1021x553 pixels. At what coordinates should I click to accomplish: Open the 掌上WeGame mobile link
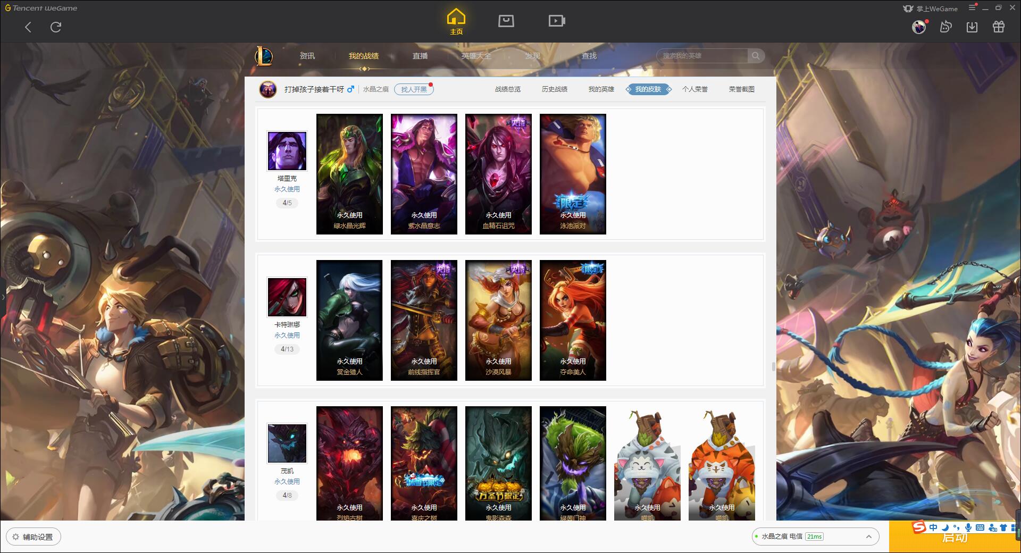[x=930, y=9]
